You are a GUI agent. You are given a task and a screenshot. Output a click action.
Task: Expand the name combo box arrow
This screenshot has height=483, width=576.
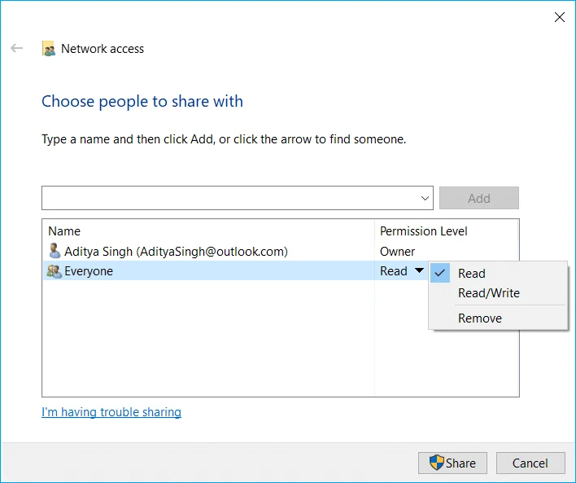tap(425, 198)
